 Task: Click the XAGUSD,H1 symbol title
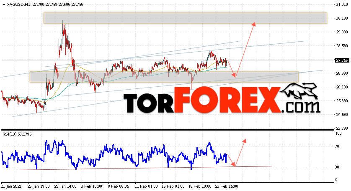[18, 5]
